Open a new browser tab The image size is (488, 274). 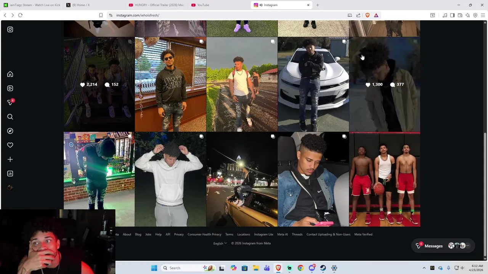[x=318, y=5]
